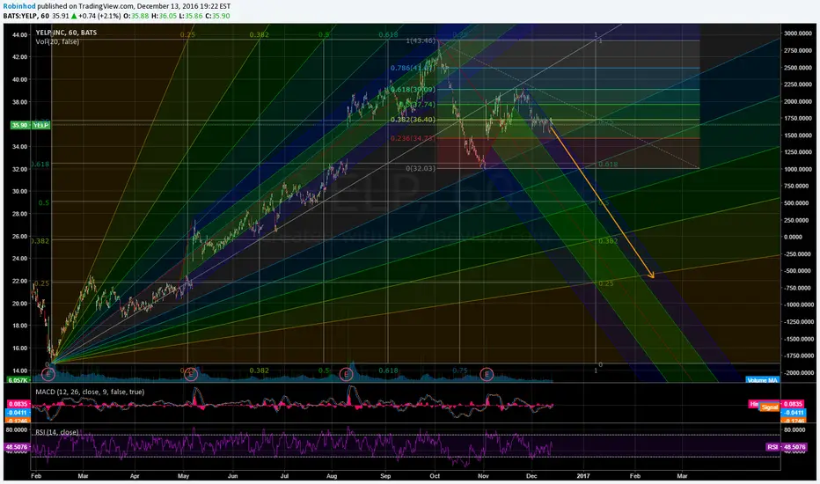Screen dimensions: 820x484
Task: Click the 44.00 price axis label
Action: [19, 34]
